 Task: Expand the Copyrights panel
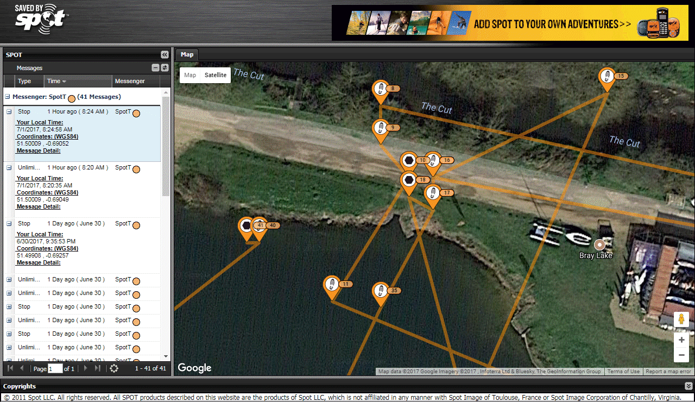coord(688,386)
